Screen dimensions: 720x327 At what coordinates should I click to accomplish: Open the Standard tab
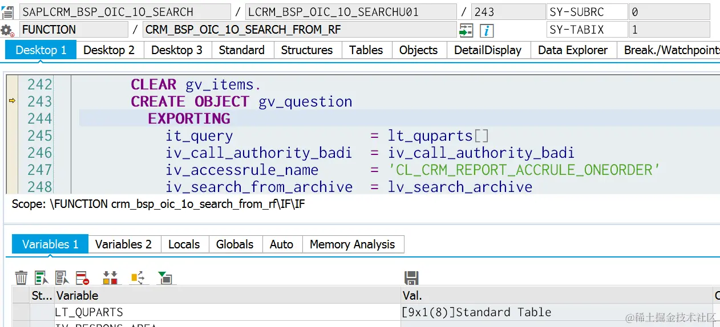pos(242,50)
